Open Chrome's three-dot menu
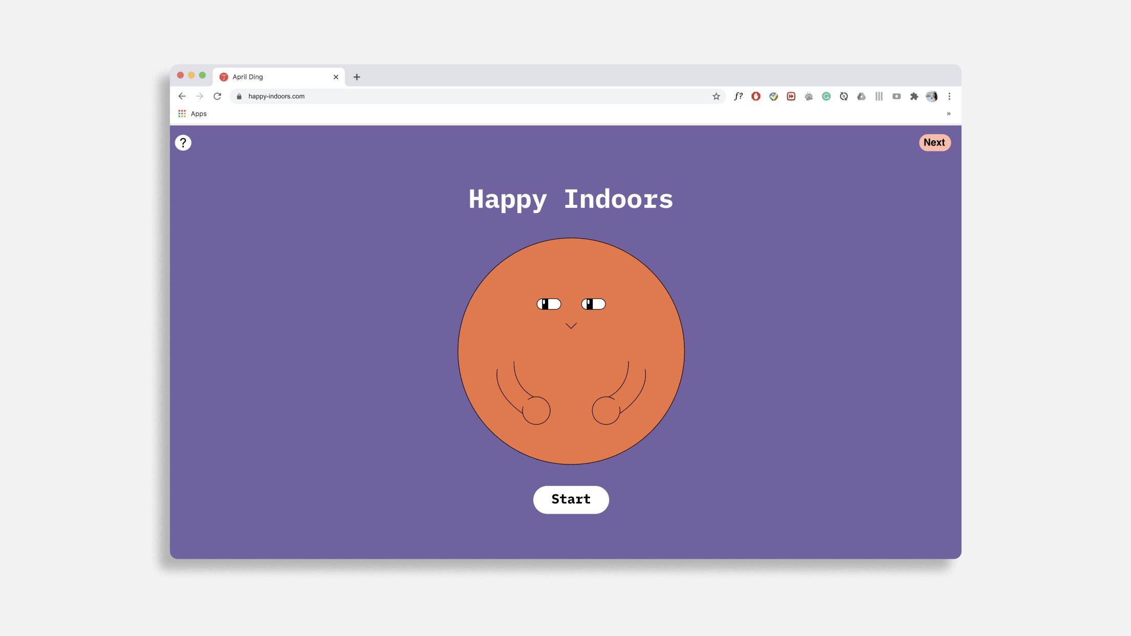 tap(949, 96)
